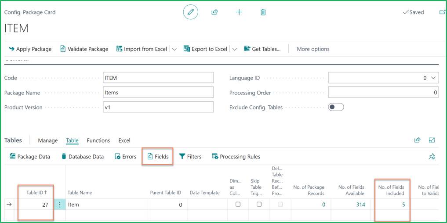Image resolution: width=447 pixels, height=223 pixels.
Task: Click the Processing Order field
Action: pos(383,93)
